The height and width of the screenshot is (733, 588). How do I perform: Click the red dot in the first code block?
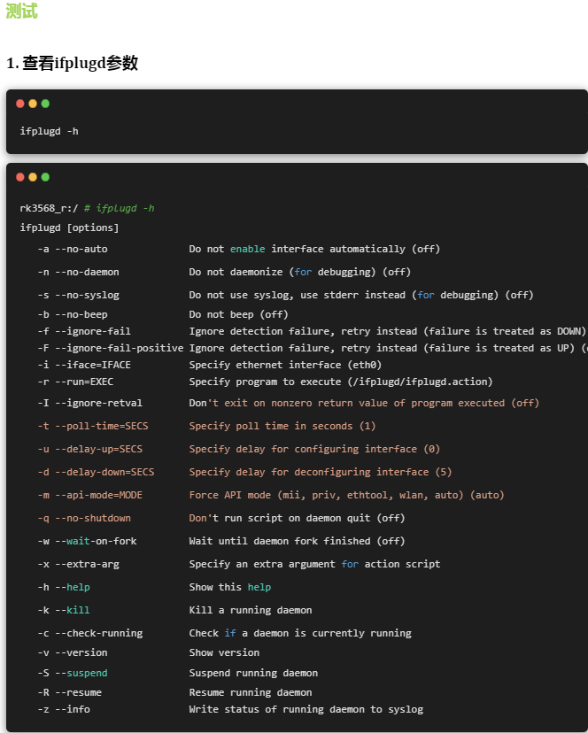pos(20,104)
